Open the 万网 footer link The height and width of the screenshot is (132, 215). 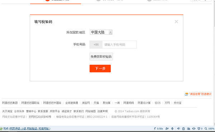[x=167, y=103]
